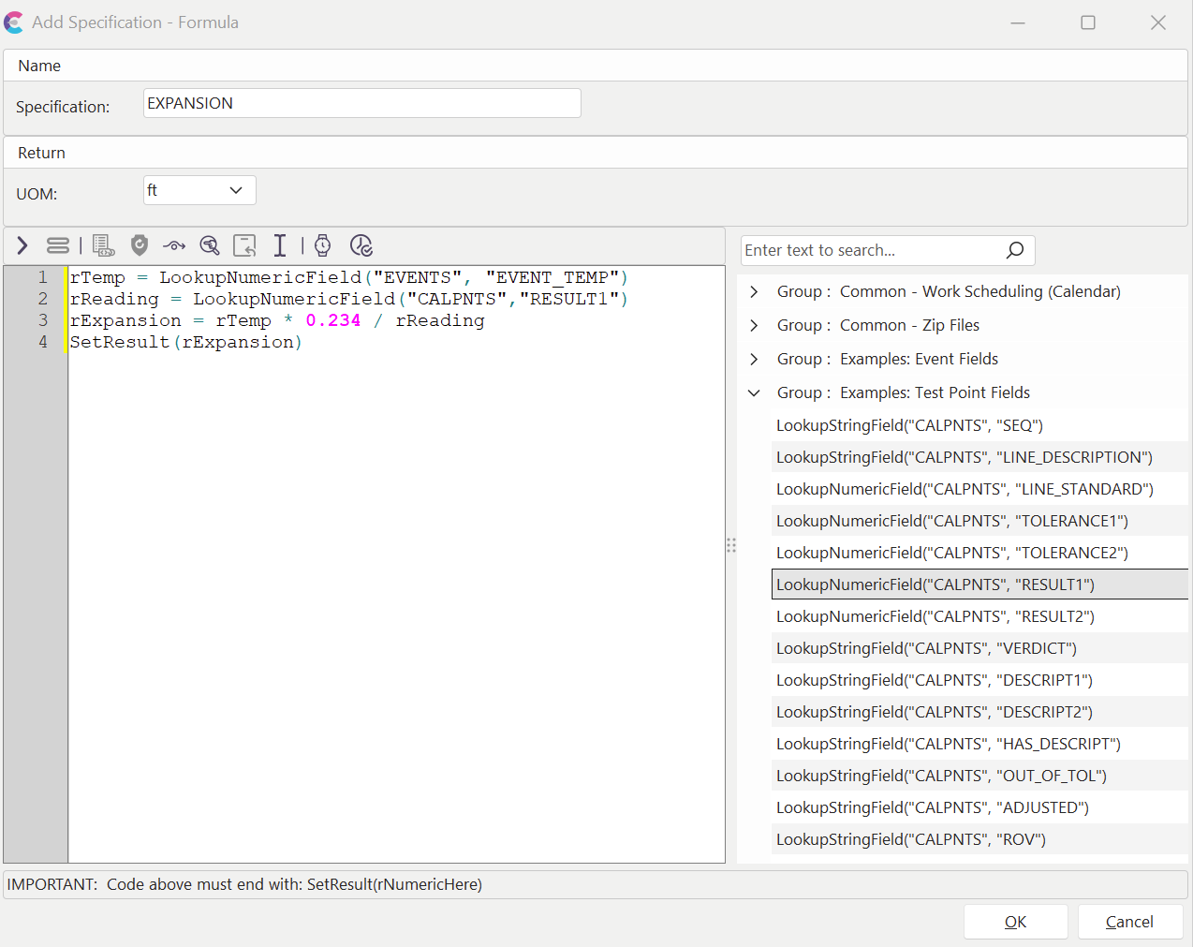This screenshot has width=1193, height=947.
Task: Click the two stacked bars toolbar icon
Action: point(58,245)
